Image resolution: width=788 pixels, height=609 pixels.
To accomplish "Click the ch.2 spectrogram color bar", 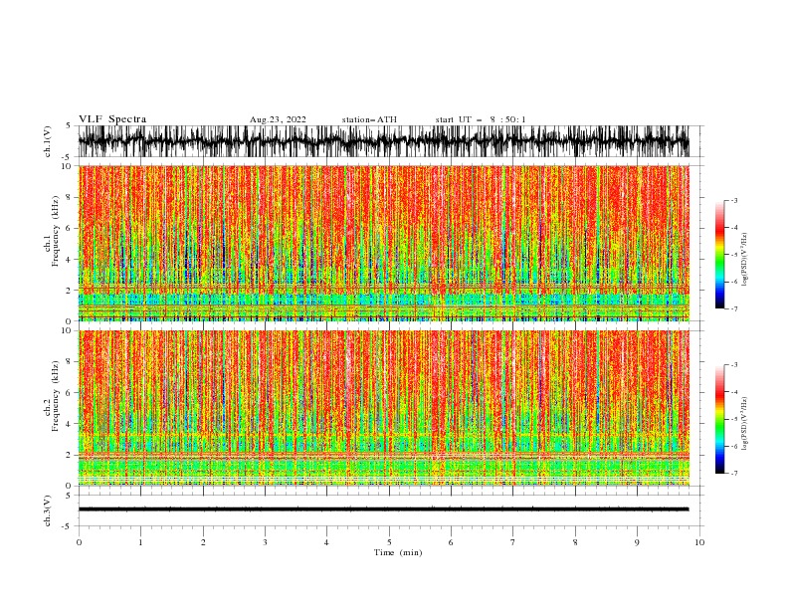I will [719, 419].
